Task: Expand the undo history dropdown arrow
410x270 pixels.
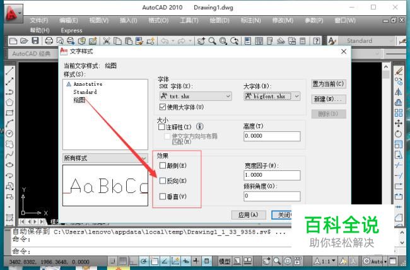Action: 173,41
